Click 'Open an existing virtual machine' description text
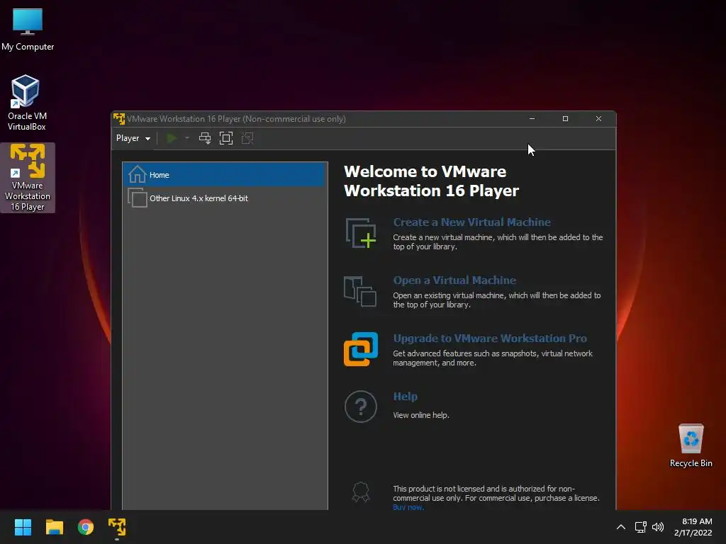This screenshot has width=726, height=544. click(497, 300)
